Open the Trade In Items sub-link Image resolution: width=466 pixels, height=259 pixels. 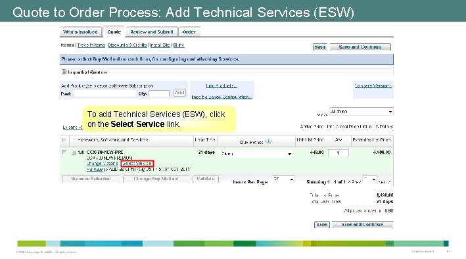(x=91, y=45)
